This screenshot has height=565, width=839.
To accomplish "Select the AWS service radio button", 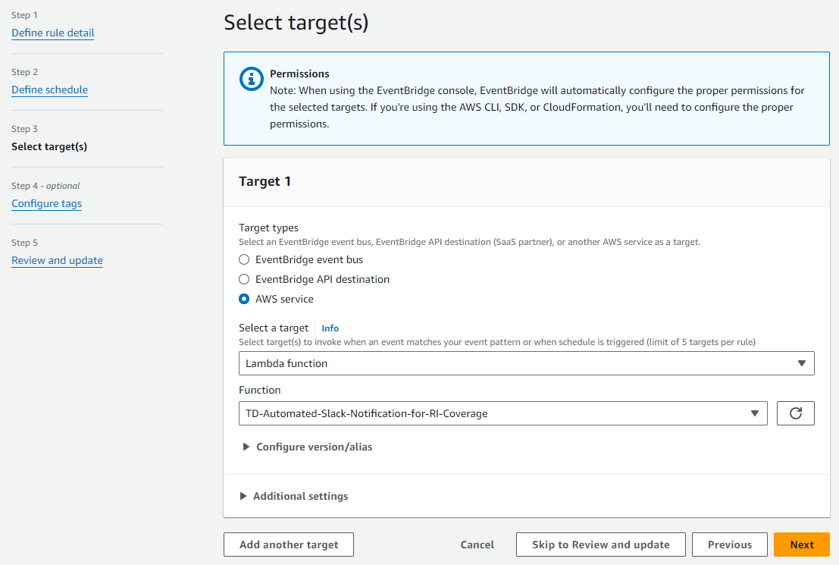I will 244,300.
